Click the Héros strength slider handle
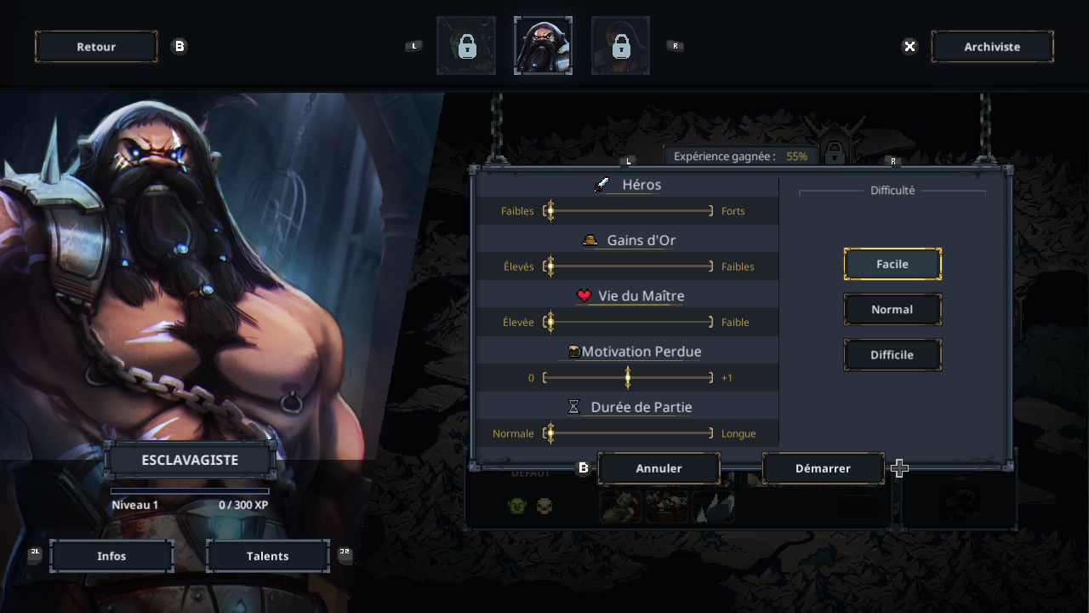The width and height of the screenshot is (1089, 613). [550, 210]
